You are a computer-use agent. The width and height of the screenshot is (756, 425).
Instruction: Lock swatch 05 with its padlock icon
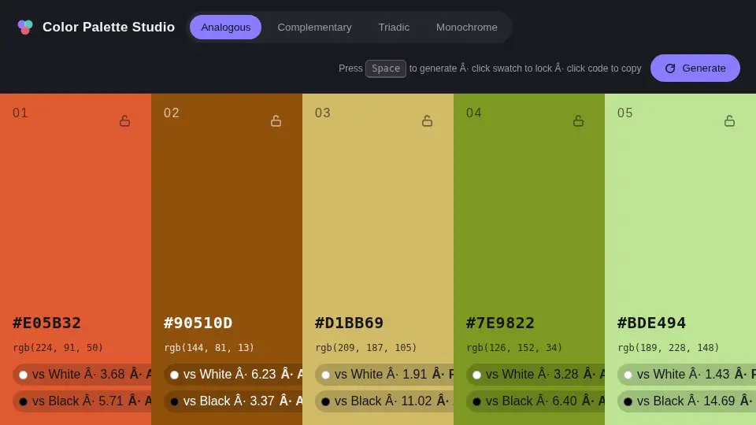coord(729,120)
